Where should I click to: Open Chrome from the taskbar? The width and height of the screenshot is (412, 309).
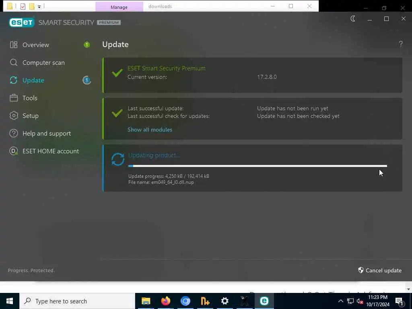coord(185,301)
